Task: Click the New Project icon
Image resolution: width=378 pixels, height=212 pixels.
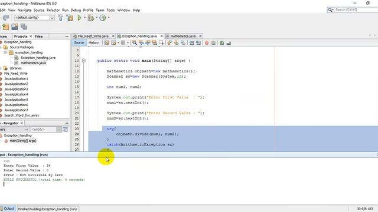Action: pyautogui.click(x=5, y=27)
